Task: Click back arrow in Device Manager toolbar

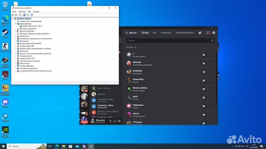Action: (13, 15)
